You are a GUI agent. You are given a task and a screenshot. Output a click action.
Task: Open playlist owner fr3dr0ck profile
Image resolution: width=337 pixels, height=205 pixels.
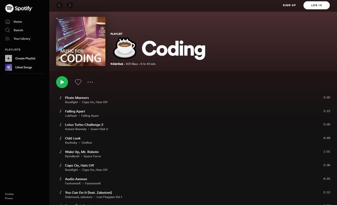pos(117,64)
